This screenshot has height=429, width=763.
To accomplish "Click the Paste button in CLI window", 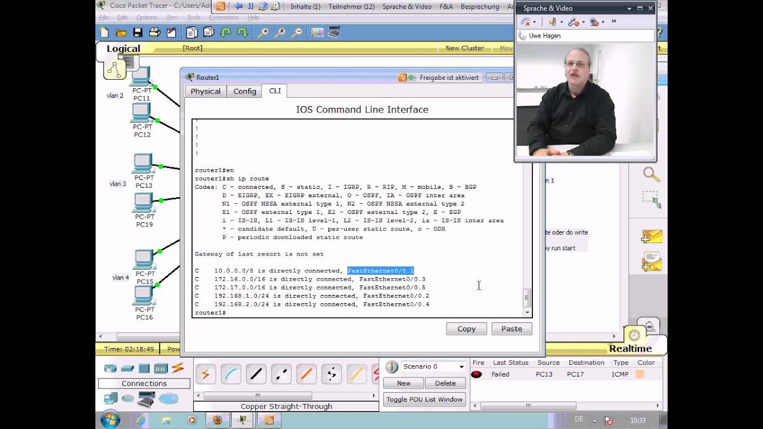I will [511, 329].
